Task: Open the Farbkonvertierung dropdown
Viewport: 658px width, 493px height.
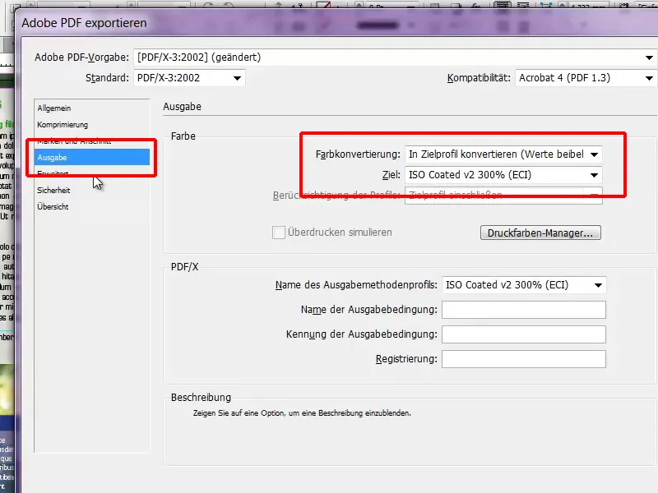Action: coord(503,154)
